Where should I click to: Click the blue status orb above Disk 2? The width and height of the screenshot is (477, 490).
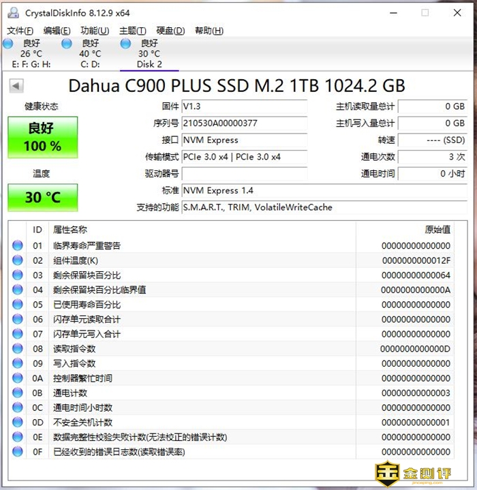[x=125, y=44]
